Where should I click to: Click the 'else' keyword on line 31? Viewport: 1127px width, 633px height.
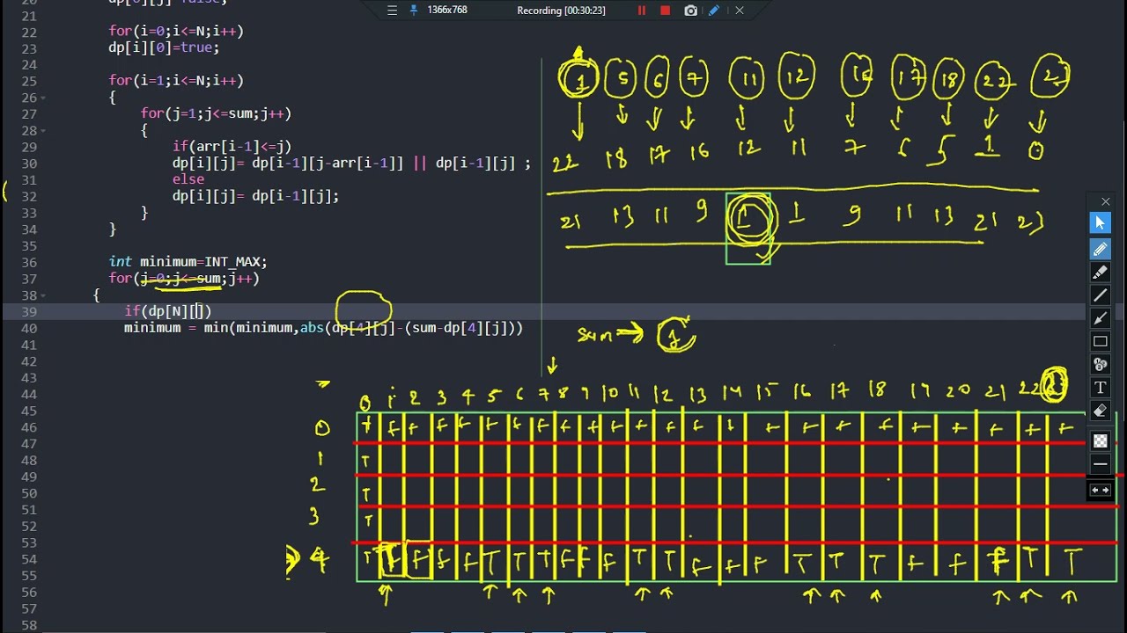tap(188, 179)
